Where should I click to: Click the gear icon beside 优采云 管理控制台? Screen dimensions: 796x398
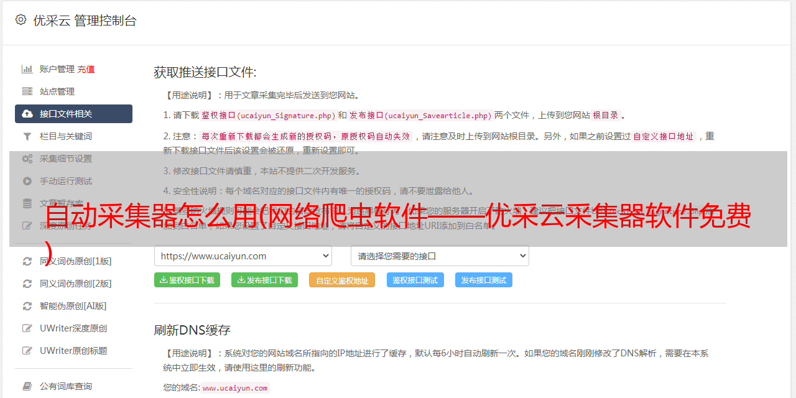coord(21,20)
